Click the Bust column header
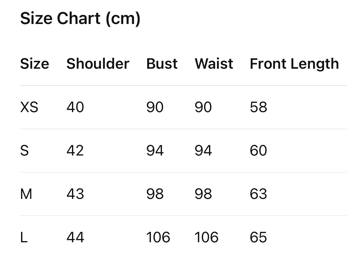Screen dimensions: 347x263 coord(162,64)
